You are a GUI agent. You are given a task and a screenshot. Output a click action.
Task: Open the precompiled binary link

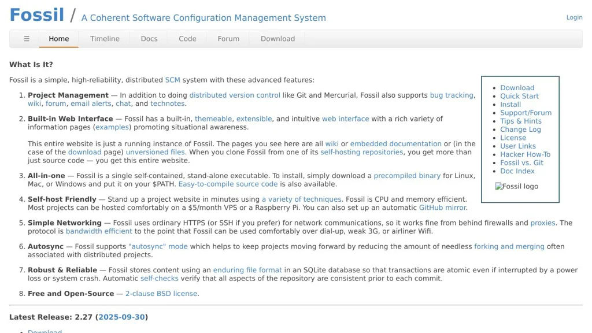pyautogui.click(x=407, y=176)
